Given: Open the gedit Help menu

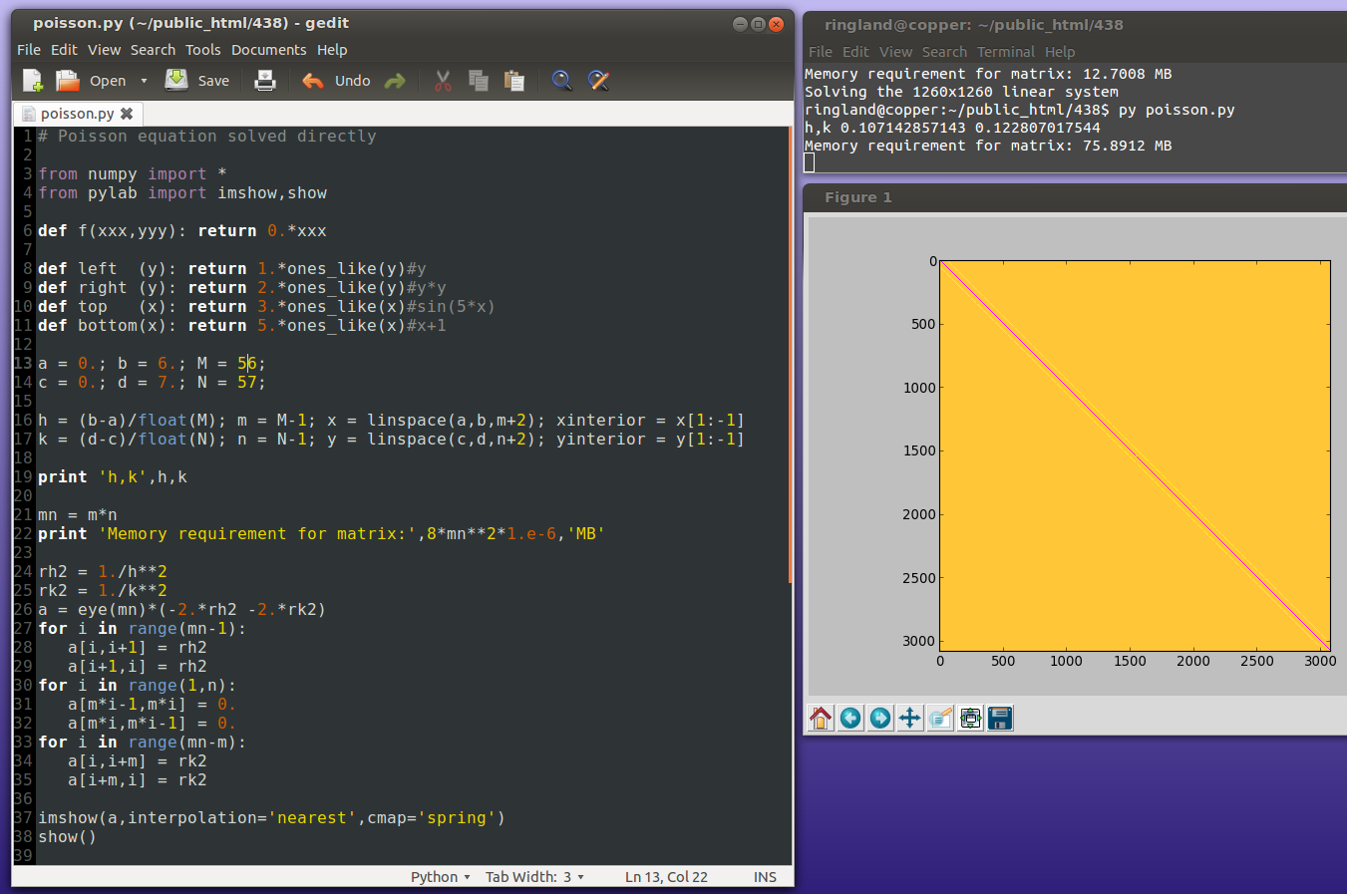Looking at the screenshot, I should tap(332, 50).
